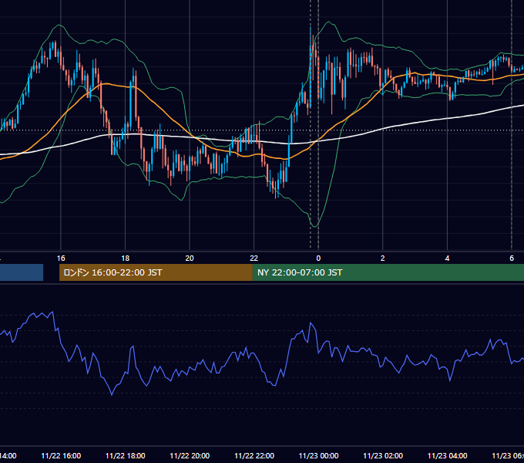Click the NY 22:00-07:00 JST session bar

coord(388,272)
